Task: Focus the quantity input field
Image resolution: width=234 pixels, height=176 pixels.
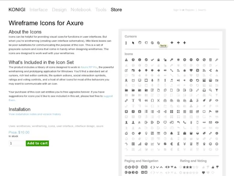Action: click(x=17, y=143)
